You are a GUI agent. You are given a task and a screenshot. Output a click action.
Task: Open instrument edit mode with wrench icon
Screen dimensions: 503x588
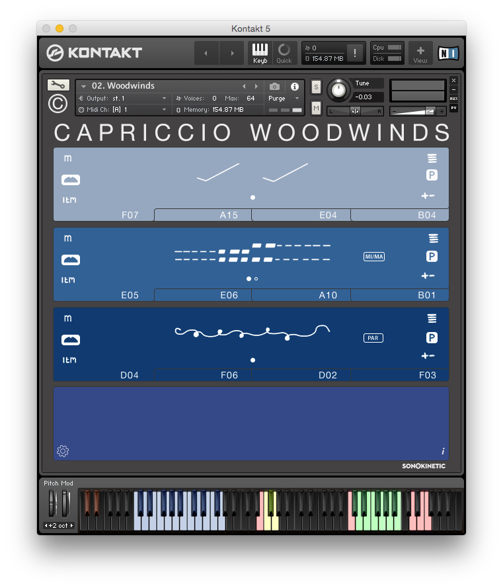[x=58, y=85]
